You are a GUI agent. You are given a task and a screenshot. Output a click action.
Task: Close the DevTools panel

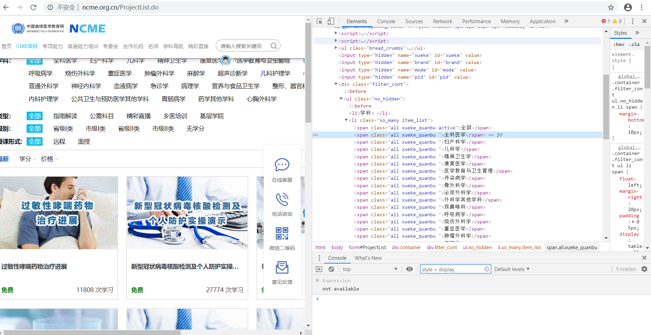pyautogui.click(x=644, y=21)
